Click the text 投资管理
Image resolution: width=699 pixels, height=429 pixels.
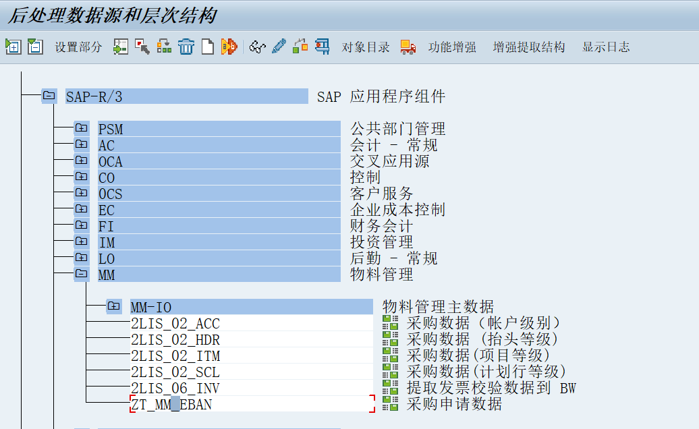[x=381, y=242]
